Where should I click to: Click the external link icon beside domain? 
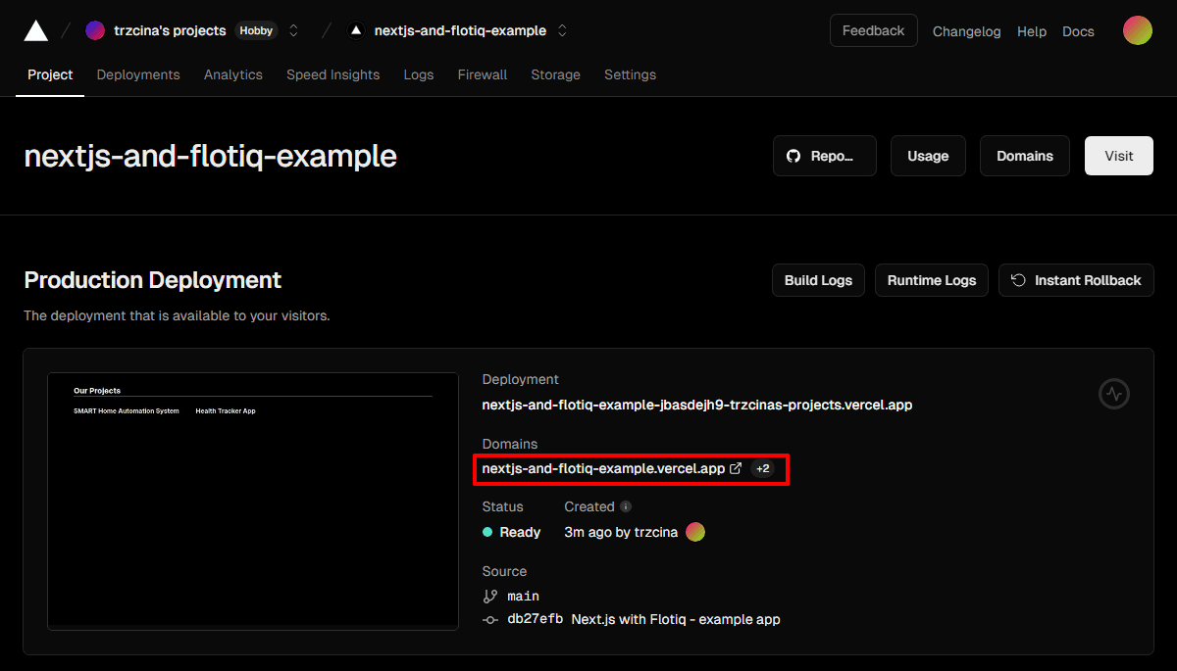tap(736, 469)
